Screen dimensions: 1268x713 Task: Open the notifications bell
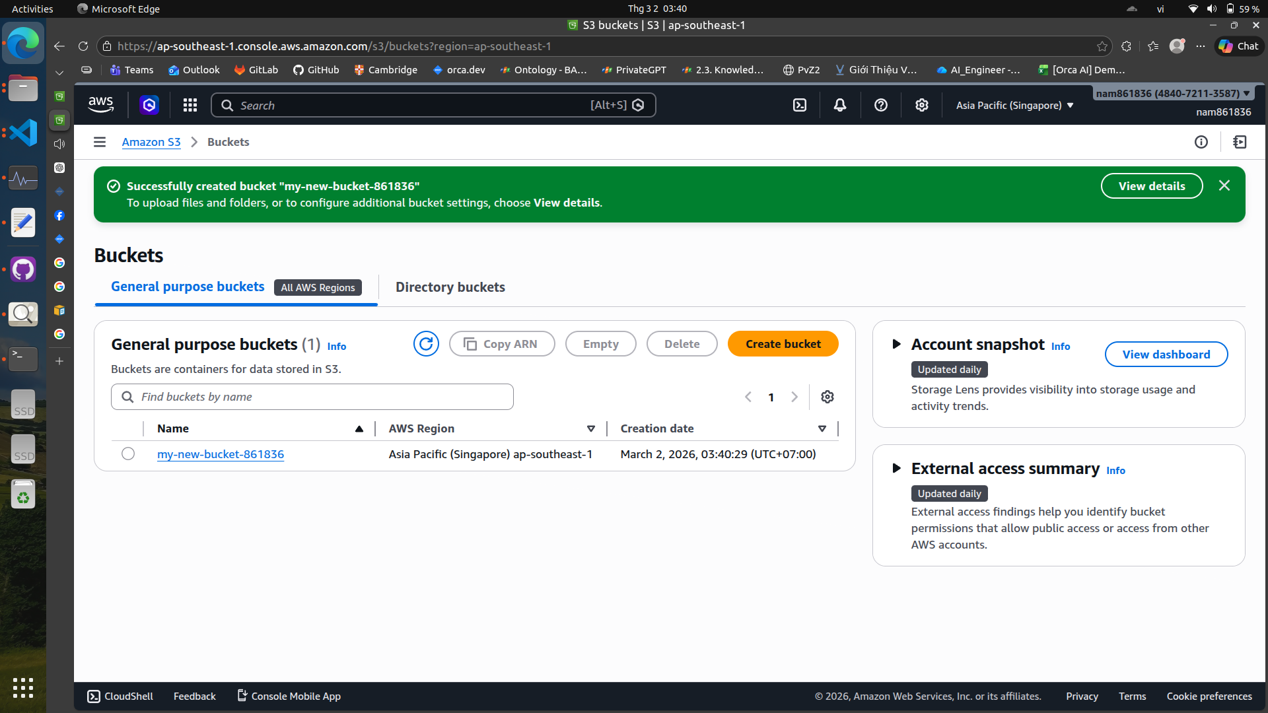point(840,105)
